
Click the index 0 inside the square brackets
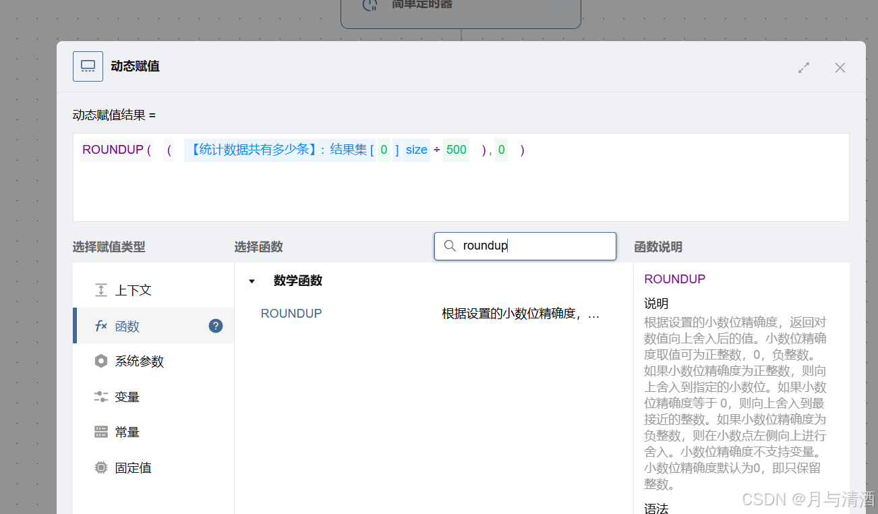[x=384, y=150]
